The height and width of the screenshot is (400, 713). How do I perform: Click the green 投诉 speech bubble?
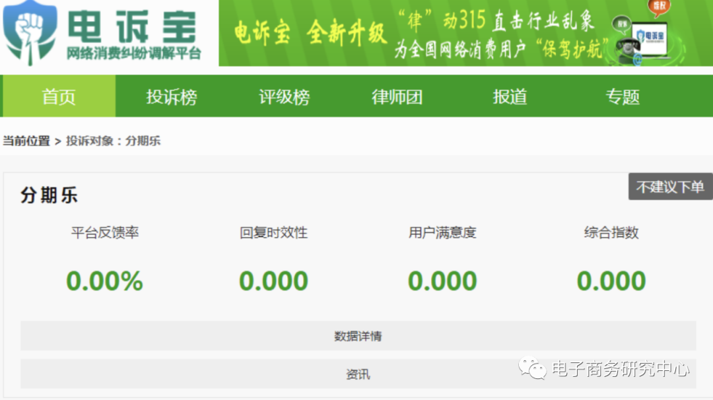[622, 23]
